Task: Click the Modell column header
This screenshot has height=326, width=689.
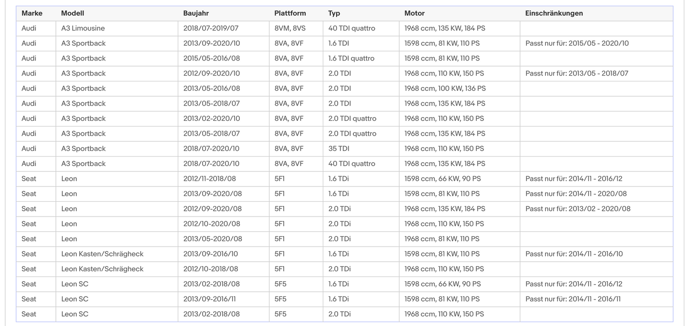Action: click(x=72, y=13)
